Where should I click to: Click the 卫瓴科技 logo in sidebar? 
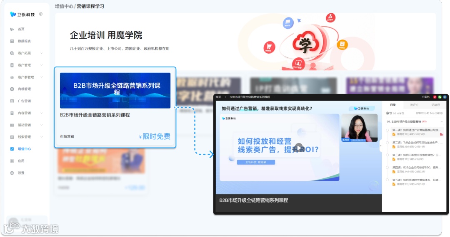(22, 14)
